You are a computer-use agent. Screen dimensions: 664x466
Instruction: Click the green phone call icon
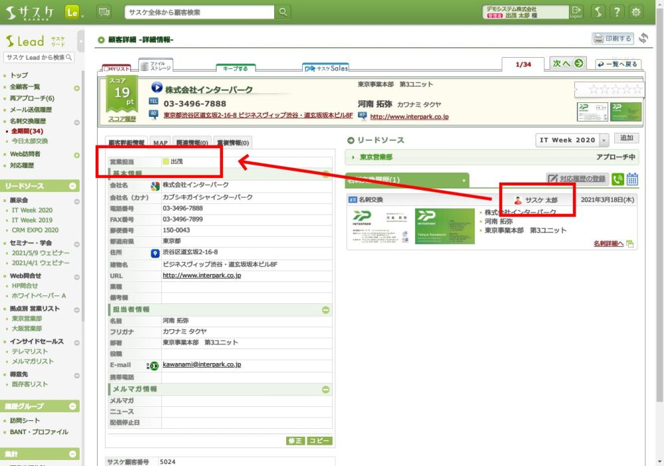(x=618, y=179)
